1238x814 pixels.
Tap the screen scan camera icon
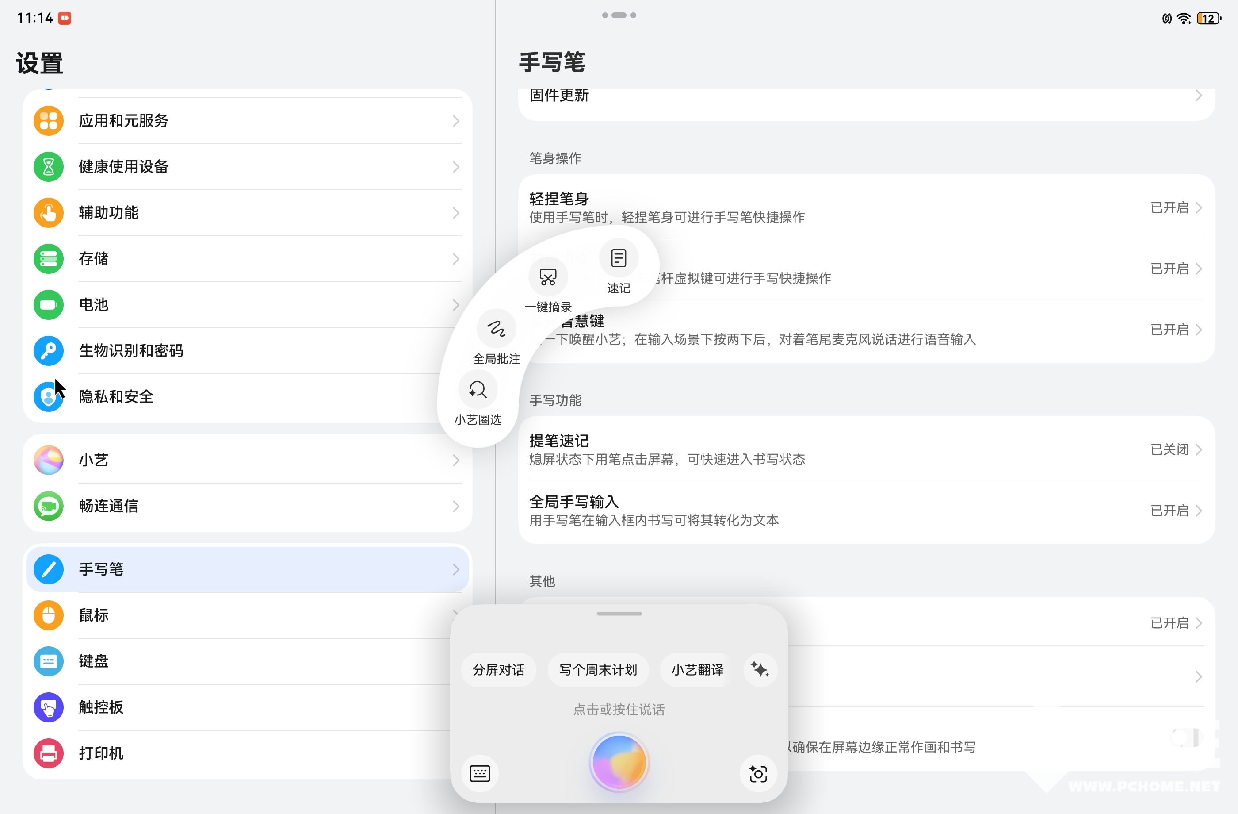(758, 773)
